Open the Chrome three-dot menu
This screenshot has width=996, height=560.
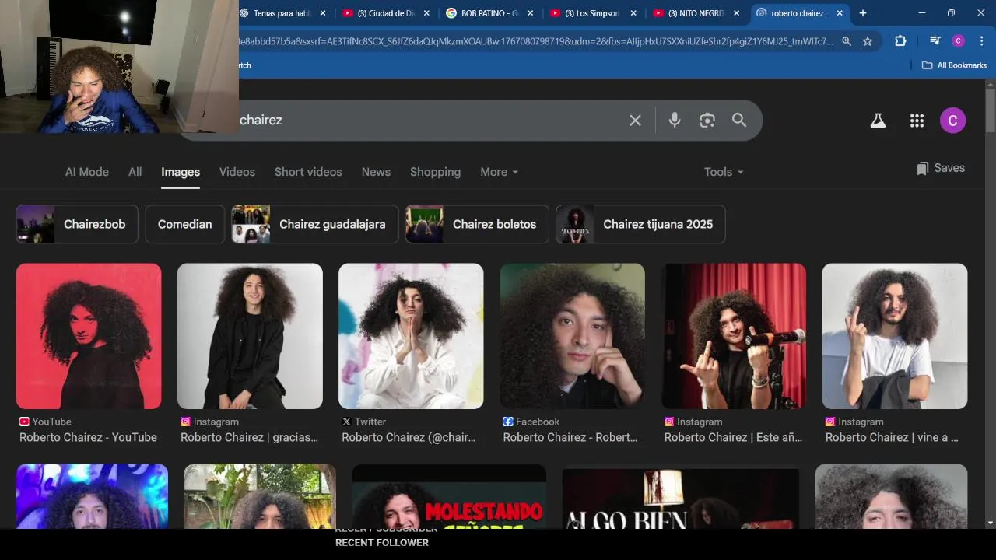981,41
